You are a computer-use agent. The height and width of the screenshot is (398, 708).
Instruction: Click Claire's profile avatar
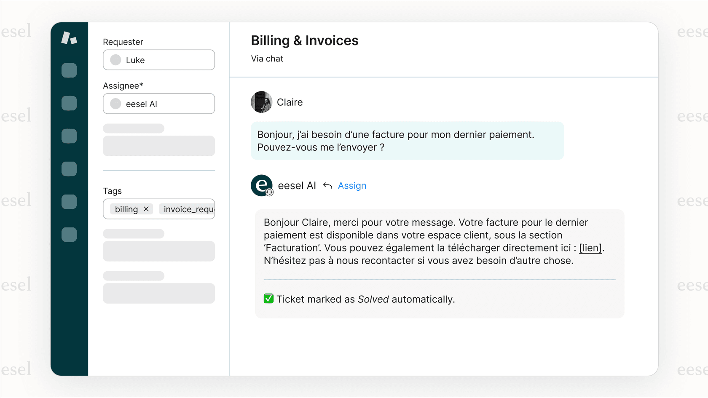(261, 102)
